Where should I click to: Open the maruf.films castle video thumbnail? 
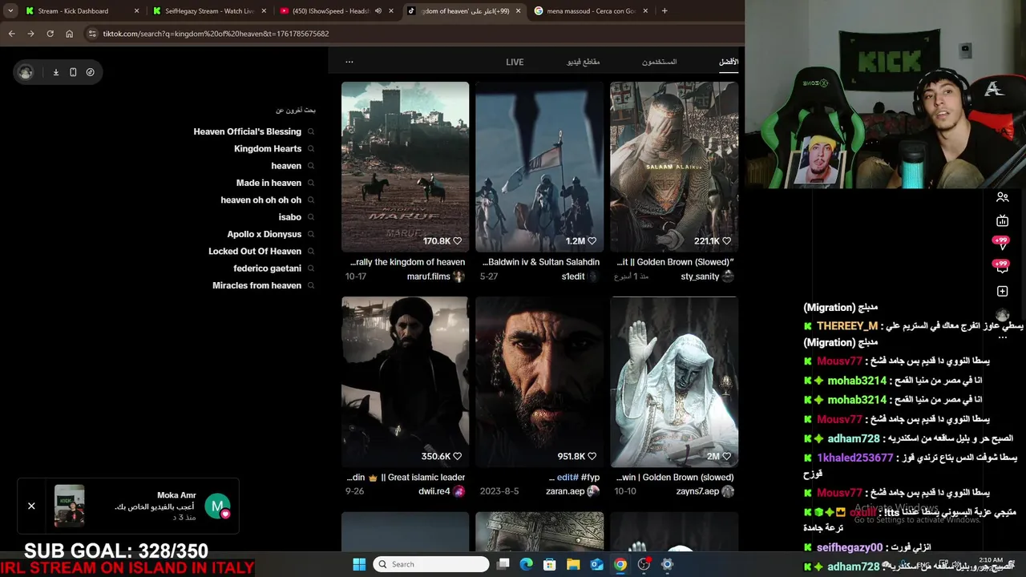tap(406, 167)
